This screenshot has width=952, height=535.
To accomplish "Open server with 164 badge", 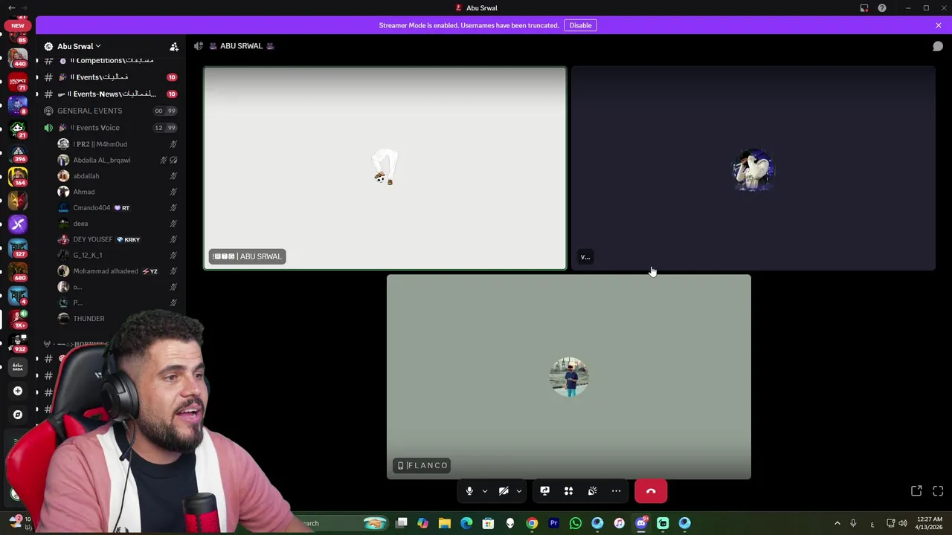I will point(18,177).
